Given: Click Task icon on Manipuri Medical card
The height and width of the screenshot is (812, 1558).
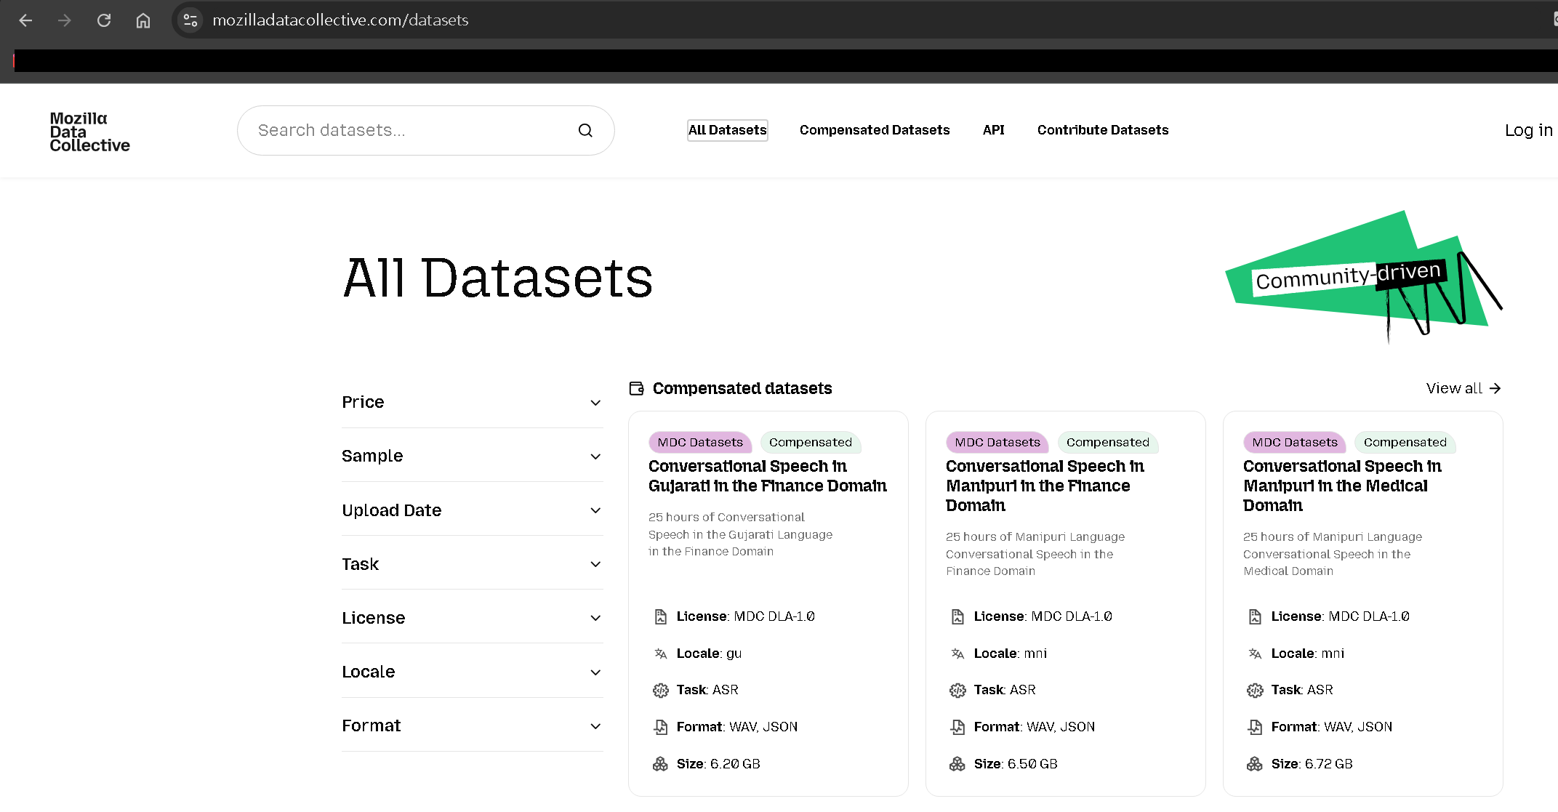Looking at the screenshot, I should 1255,690.
